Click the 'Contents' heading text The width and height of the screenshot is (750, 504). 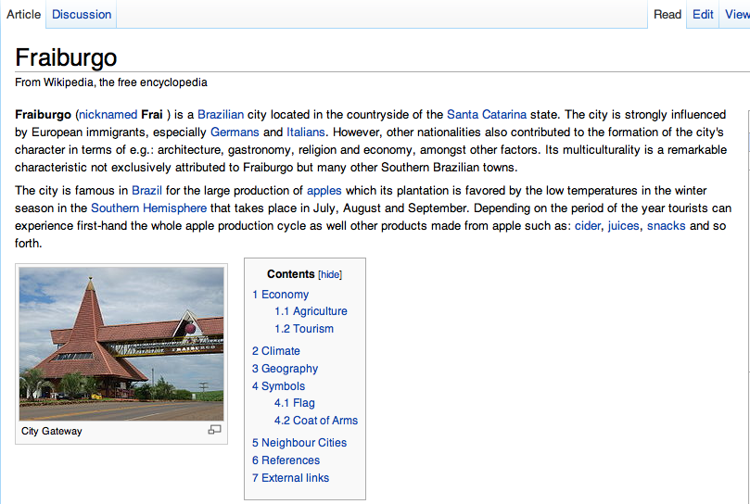pyautogui.click(x=290, y=274)
